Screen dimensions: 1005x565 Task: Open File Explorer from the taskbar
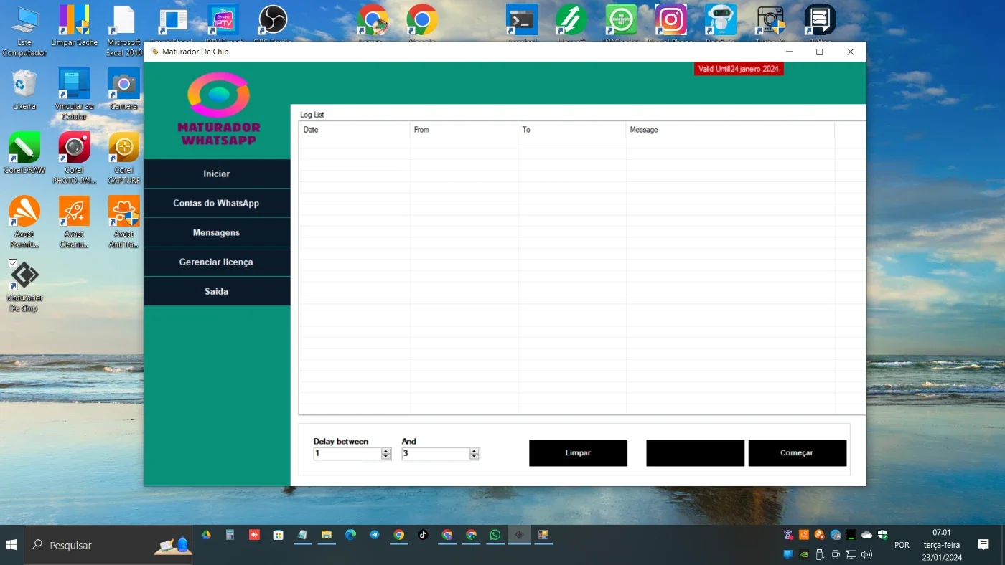point(327,535)
